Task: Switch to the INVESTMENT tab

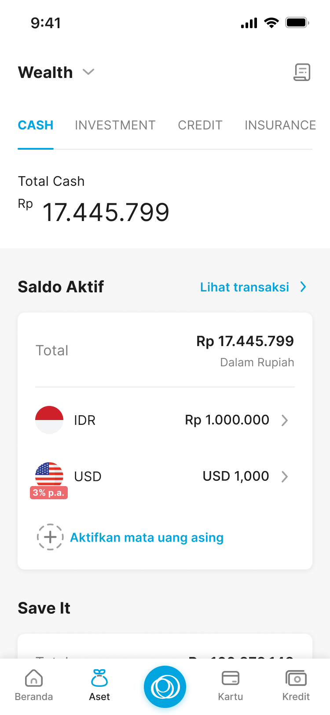Action: (115, 125)
